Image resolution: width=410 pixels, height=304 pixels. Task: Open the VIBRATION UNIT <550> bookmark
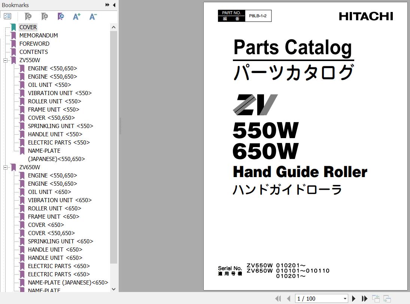pos(60,93)
